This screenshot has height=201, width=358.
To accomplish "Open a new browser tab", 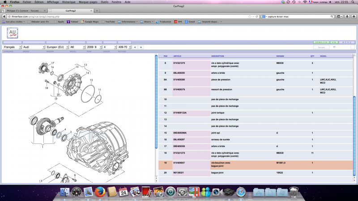I will 97,10.
